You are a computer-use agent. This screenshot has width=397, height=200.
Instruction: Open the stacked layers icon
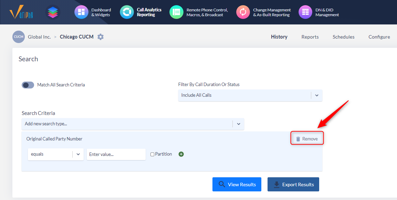pos(53,12)
